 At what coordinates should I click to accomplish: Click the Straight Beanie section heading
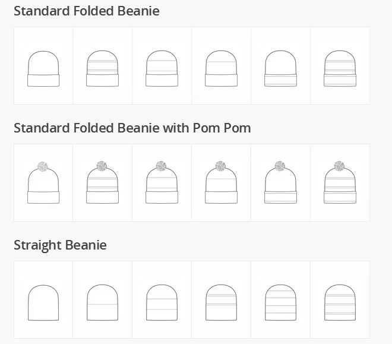tap(60, 245)
